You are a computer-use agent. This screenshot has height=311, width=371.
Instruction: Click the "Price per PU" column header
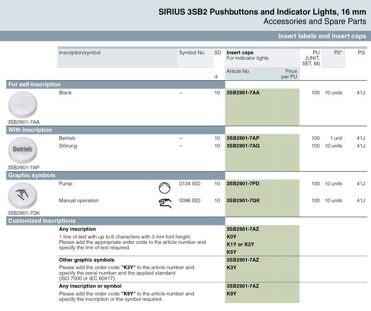290,74
